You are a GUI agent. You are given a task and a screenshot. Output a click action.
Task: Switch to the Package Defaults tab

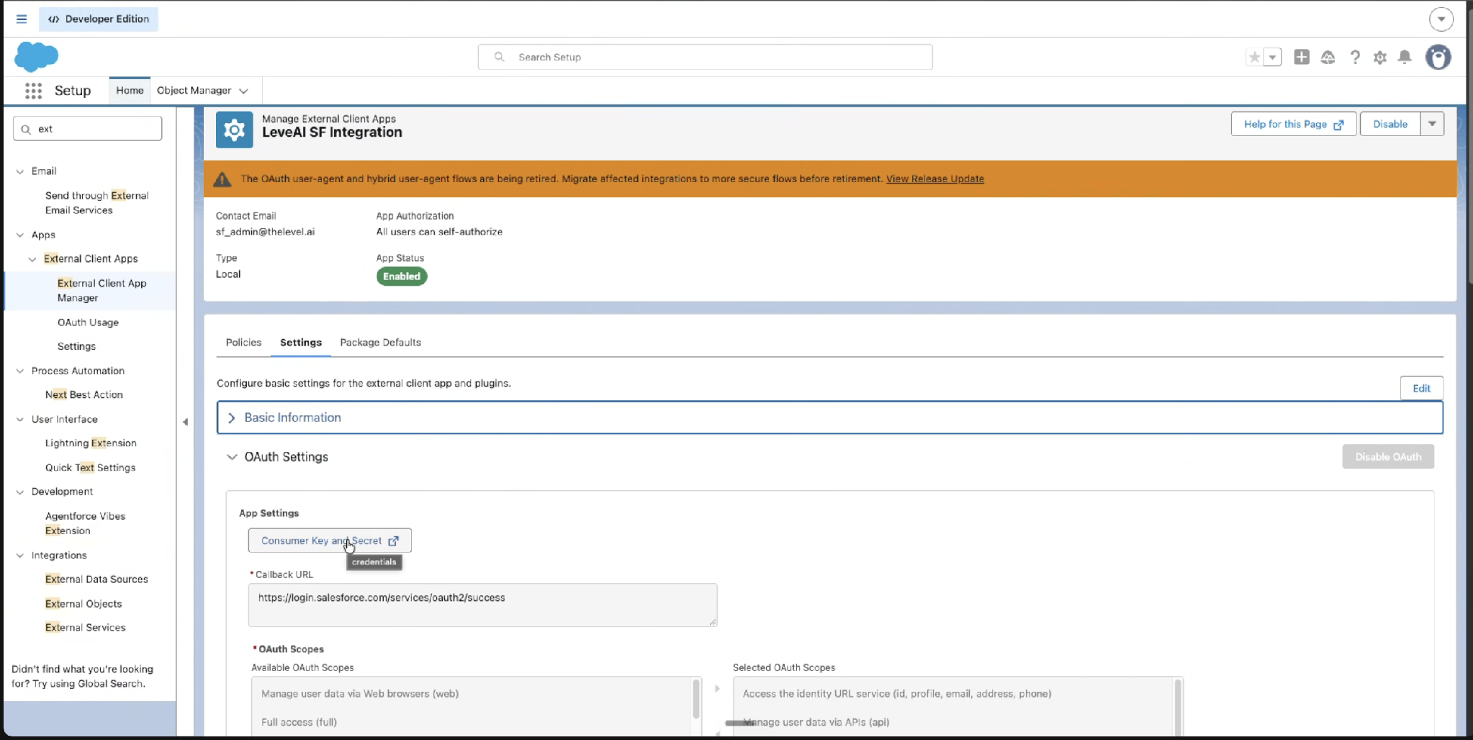pyautogui.click(x=380, y=343)
